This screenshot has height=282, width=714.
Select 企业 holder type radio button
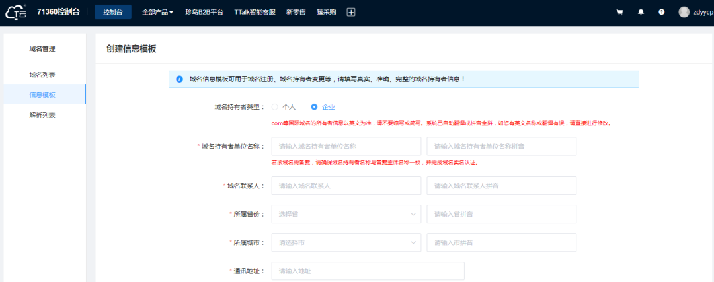coord(314,106)
